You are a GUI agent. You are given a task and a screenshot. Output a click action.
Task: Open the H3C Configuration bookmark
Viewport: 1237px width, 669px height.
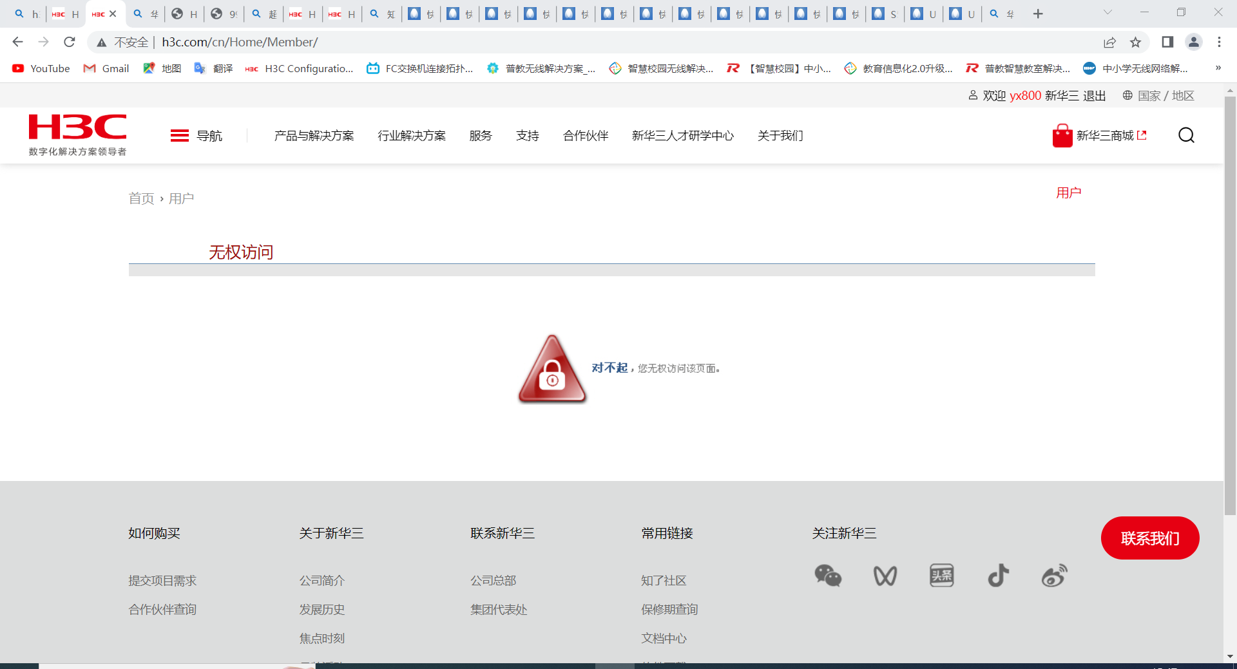tap(300, 68)
